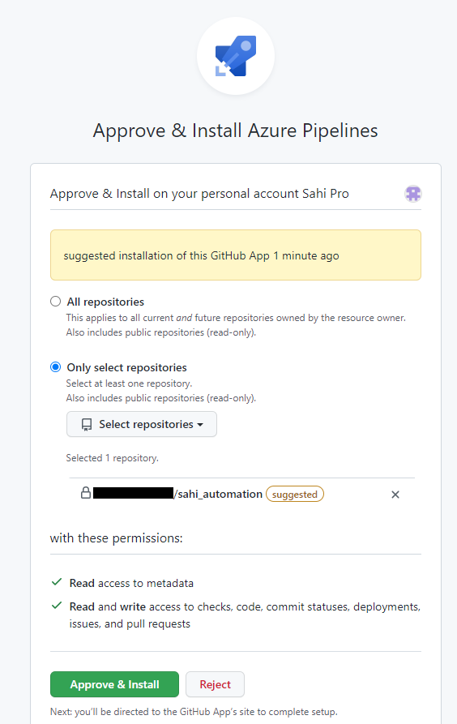This screenshot has width=457, height=724.
Task: Click the Only select repositories label
Action: pos(127,367)
